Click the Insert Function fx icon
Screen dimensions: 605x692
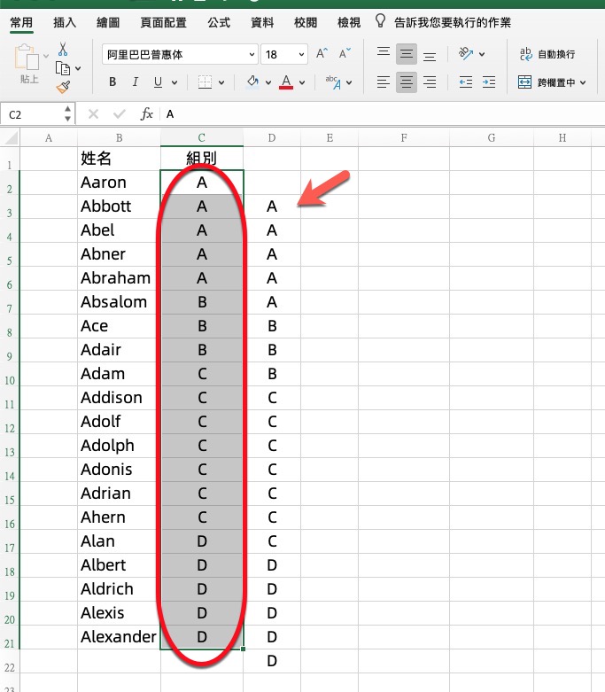pos(146,114)
